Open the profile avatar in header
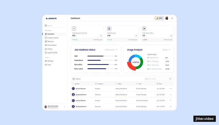219x125 pixels. tap(167, 18)
